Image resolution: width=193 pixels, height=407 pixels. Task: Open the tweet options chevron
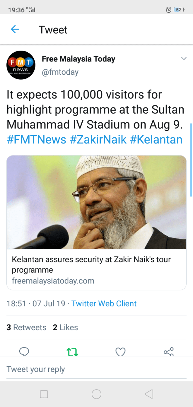pyautogui.click(x=184, y=59)
